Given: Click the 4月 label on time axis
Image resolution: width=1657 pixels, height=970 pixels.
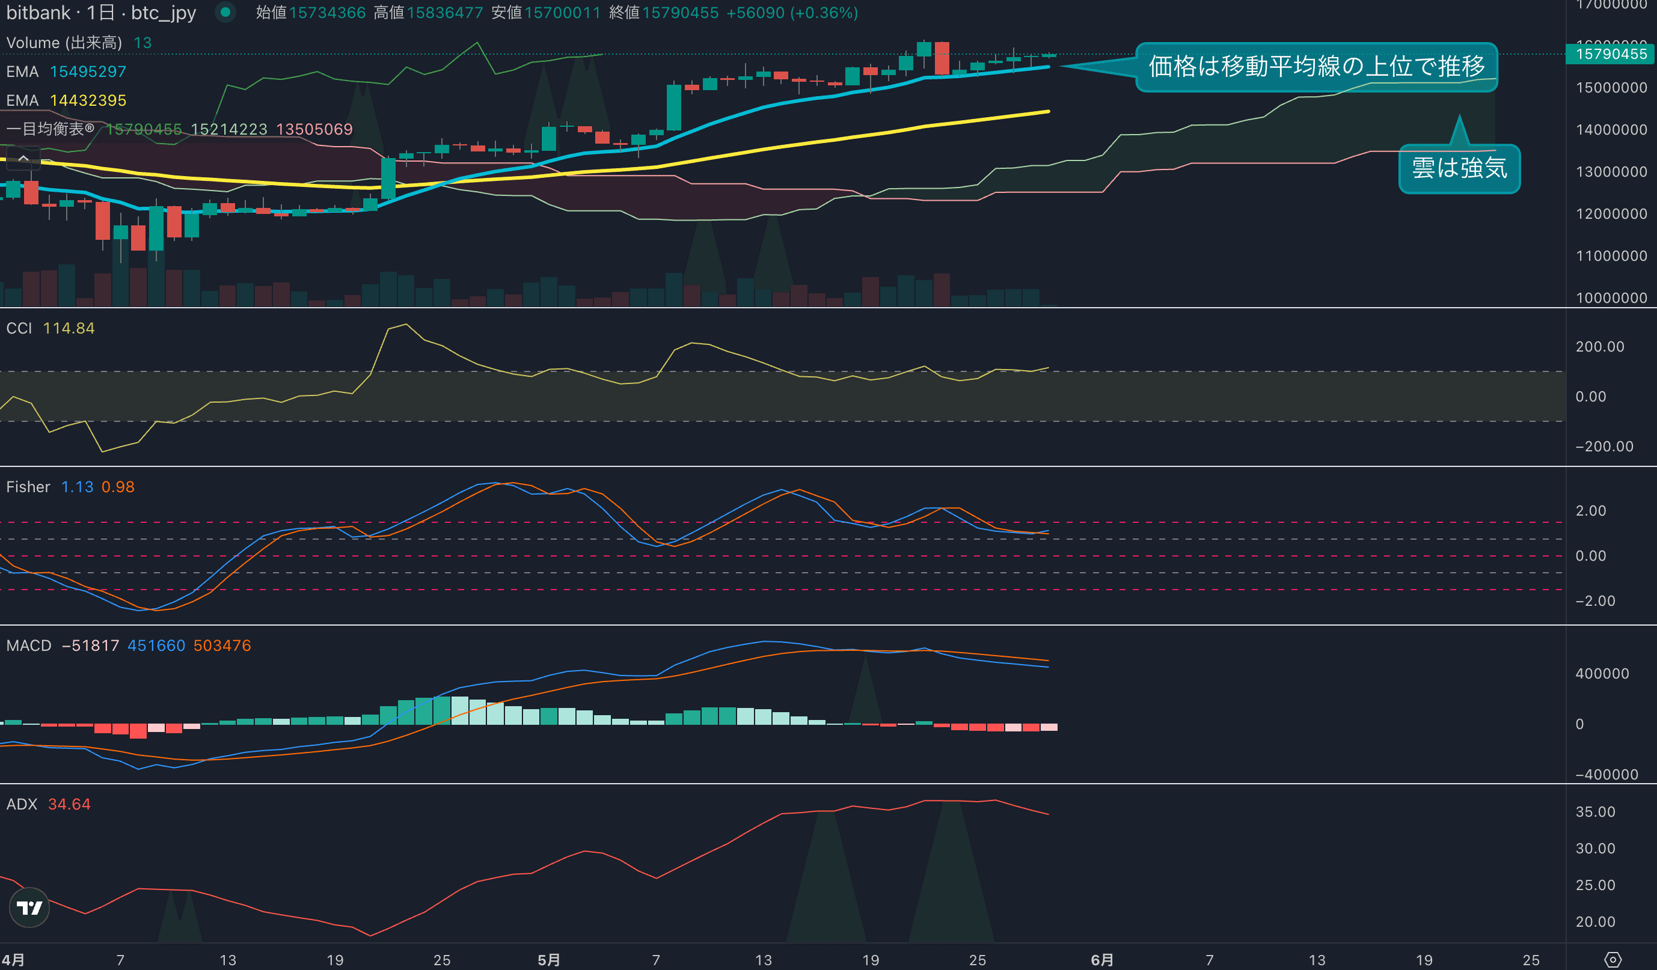Looking at the screenshot, I should (13, 960).
